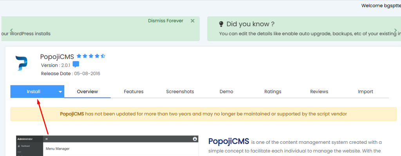The image size is (401, 156).
Task: Expand the Install button dropdown arrow
Action: point(60,92)
